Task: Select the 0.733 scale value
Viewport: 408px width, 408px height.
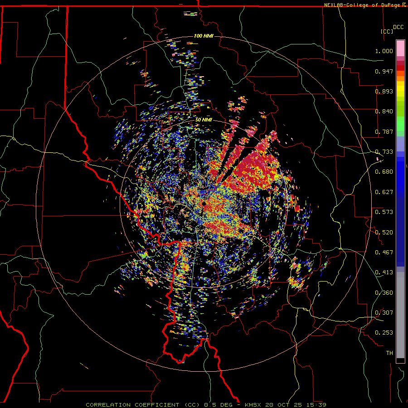Action: [x=384, y=152]
